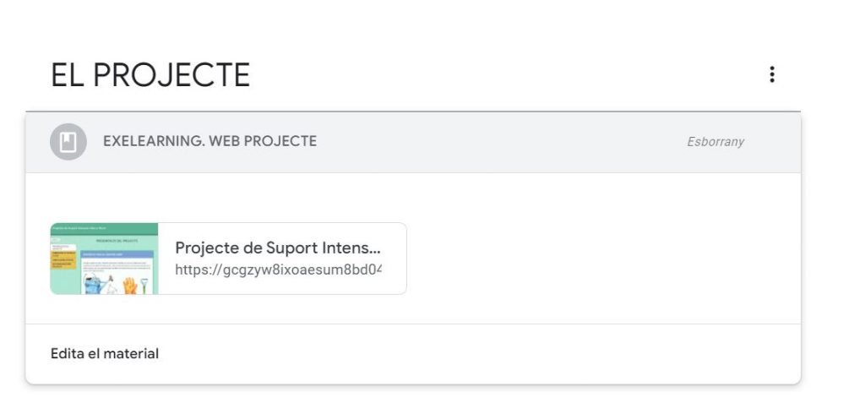Click the watering can picture in the thumbnail

(92, 285)
